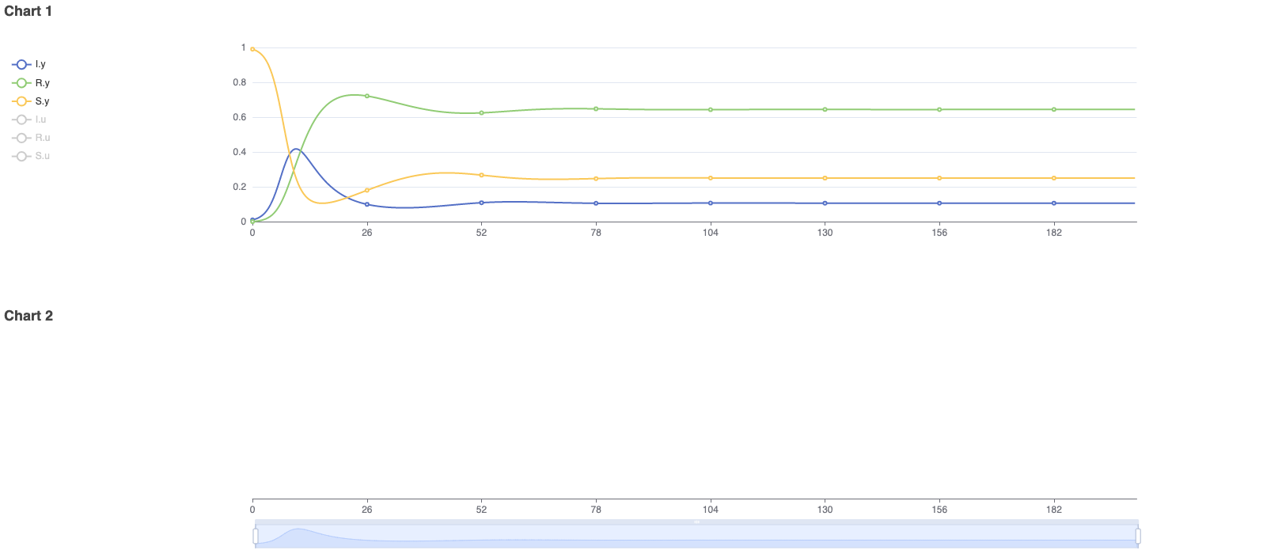Click the Chart 1 heading

point(28,11)
